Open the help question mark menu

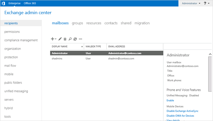[205, 3]
